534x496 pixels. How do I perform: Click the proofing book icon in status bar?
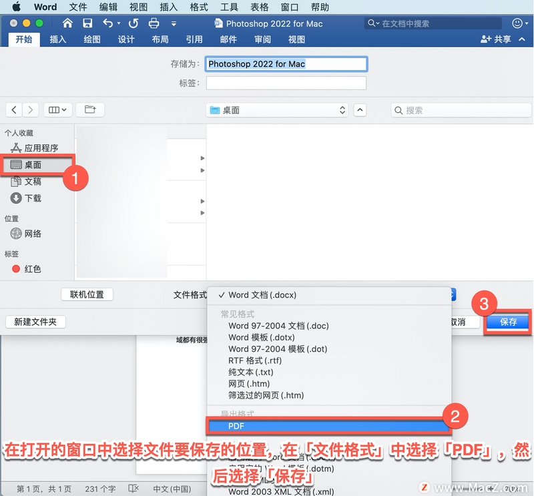[x=133, y=489]
